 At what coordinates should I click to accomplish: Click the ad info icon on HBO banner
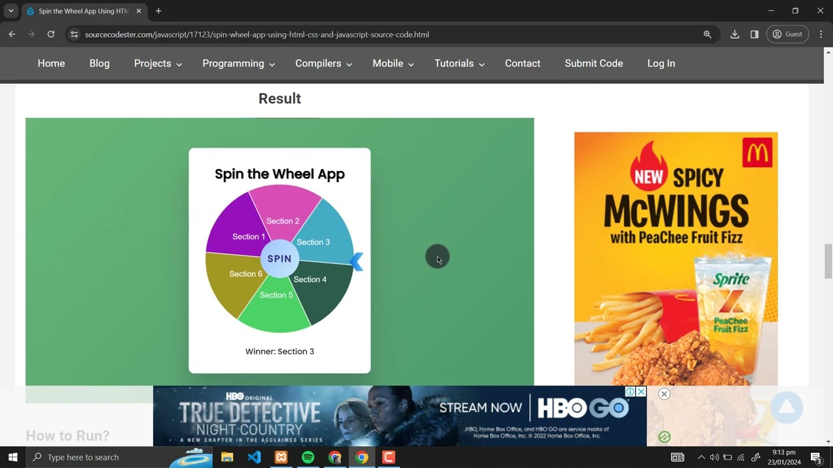630,391
